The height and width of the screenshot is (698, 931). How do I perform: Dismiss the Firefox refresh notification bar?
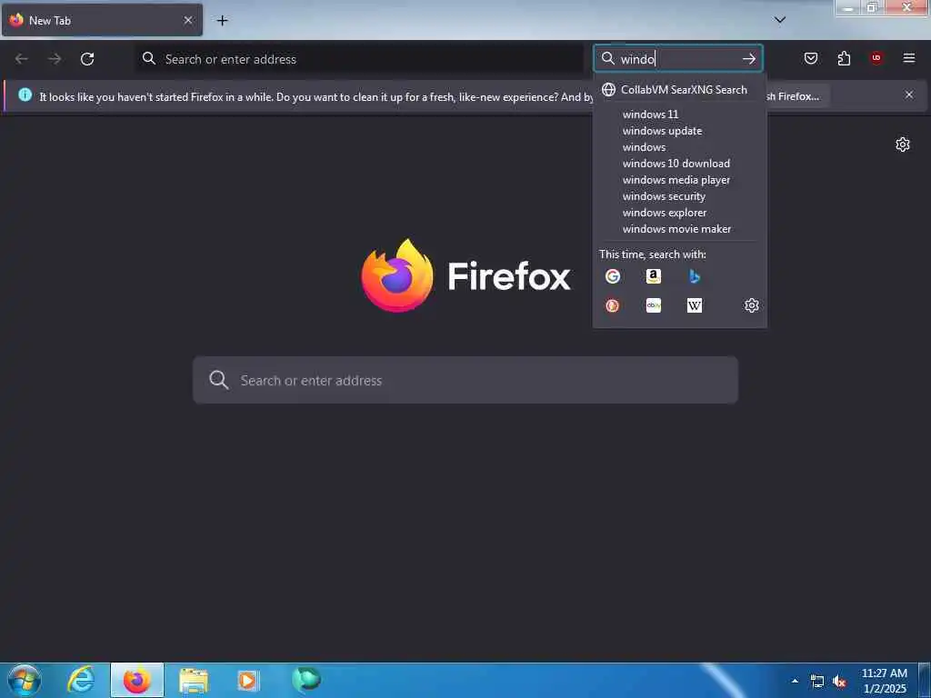[x=908, y=95]
